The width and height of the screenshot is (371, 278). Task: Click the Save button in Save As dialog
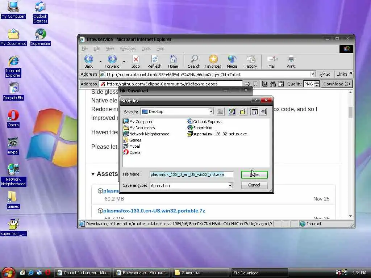tap(254, 174)
